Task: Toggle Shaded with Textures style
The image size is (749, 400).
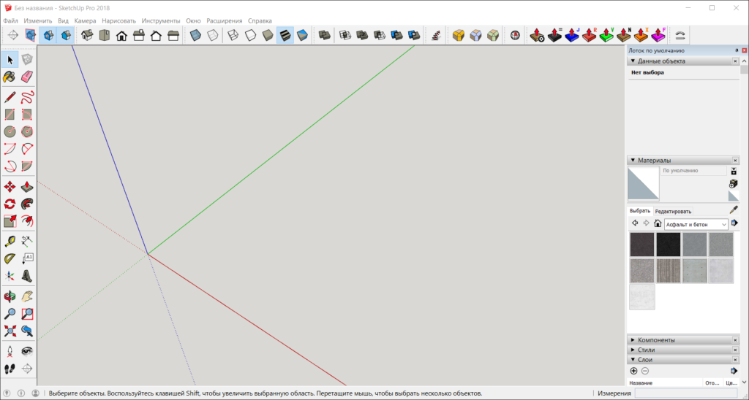Action: click(285, 35)
